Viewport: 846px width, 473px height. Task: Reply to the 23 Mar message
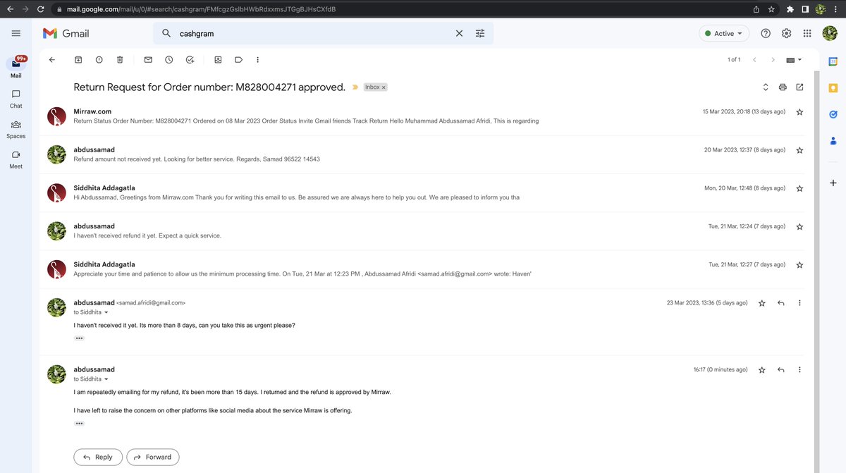[780, 303]
